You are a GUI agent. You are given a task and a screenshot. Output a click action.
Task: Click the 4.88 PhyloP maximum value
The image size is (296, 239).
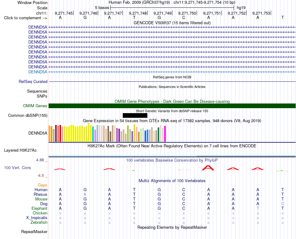tap(40, 160)
